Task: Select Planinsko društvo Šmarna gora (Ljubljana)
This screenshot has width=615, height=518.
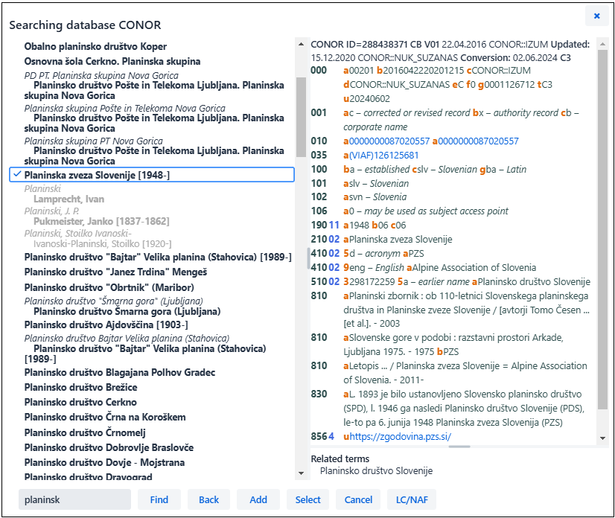Action: click(x=127, y=311)
